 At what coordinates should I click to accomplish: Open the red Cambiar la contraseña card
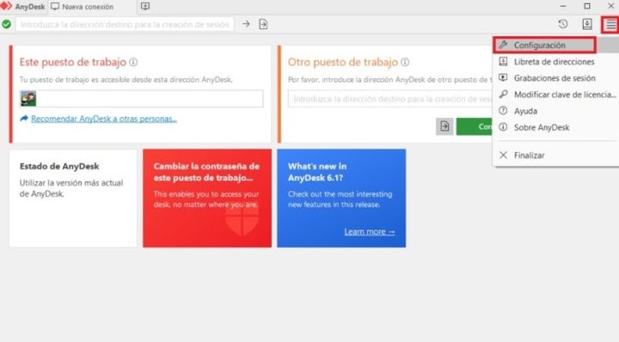[207, 198]
